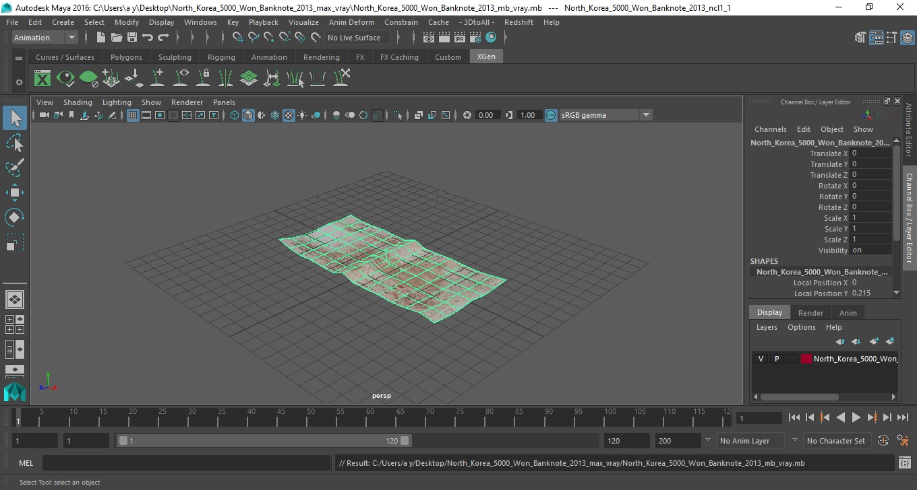
Task: Click the undo arrow icon
Action: coord(148,38)
